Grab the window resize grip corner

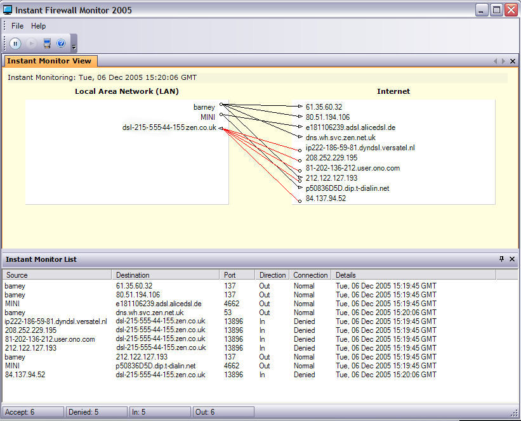click(514, 413)
